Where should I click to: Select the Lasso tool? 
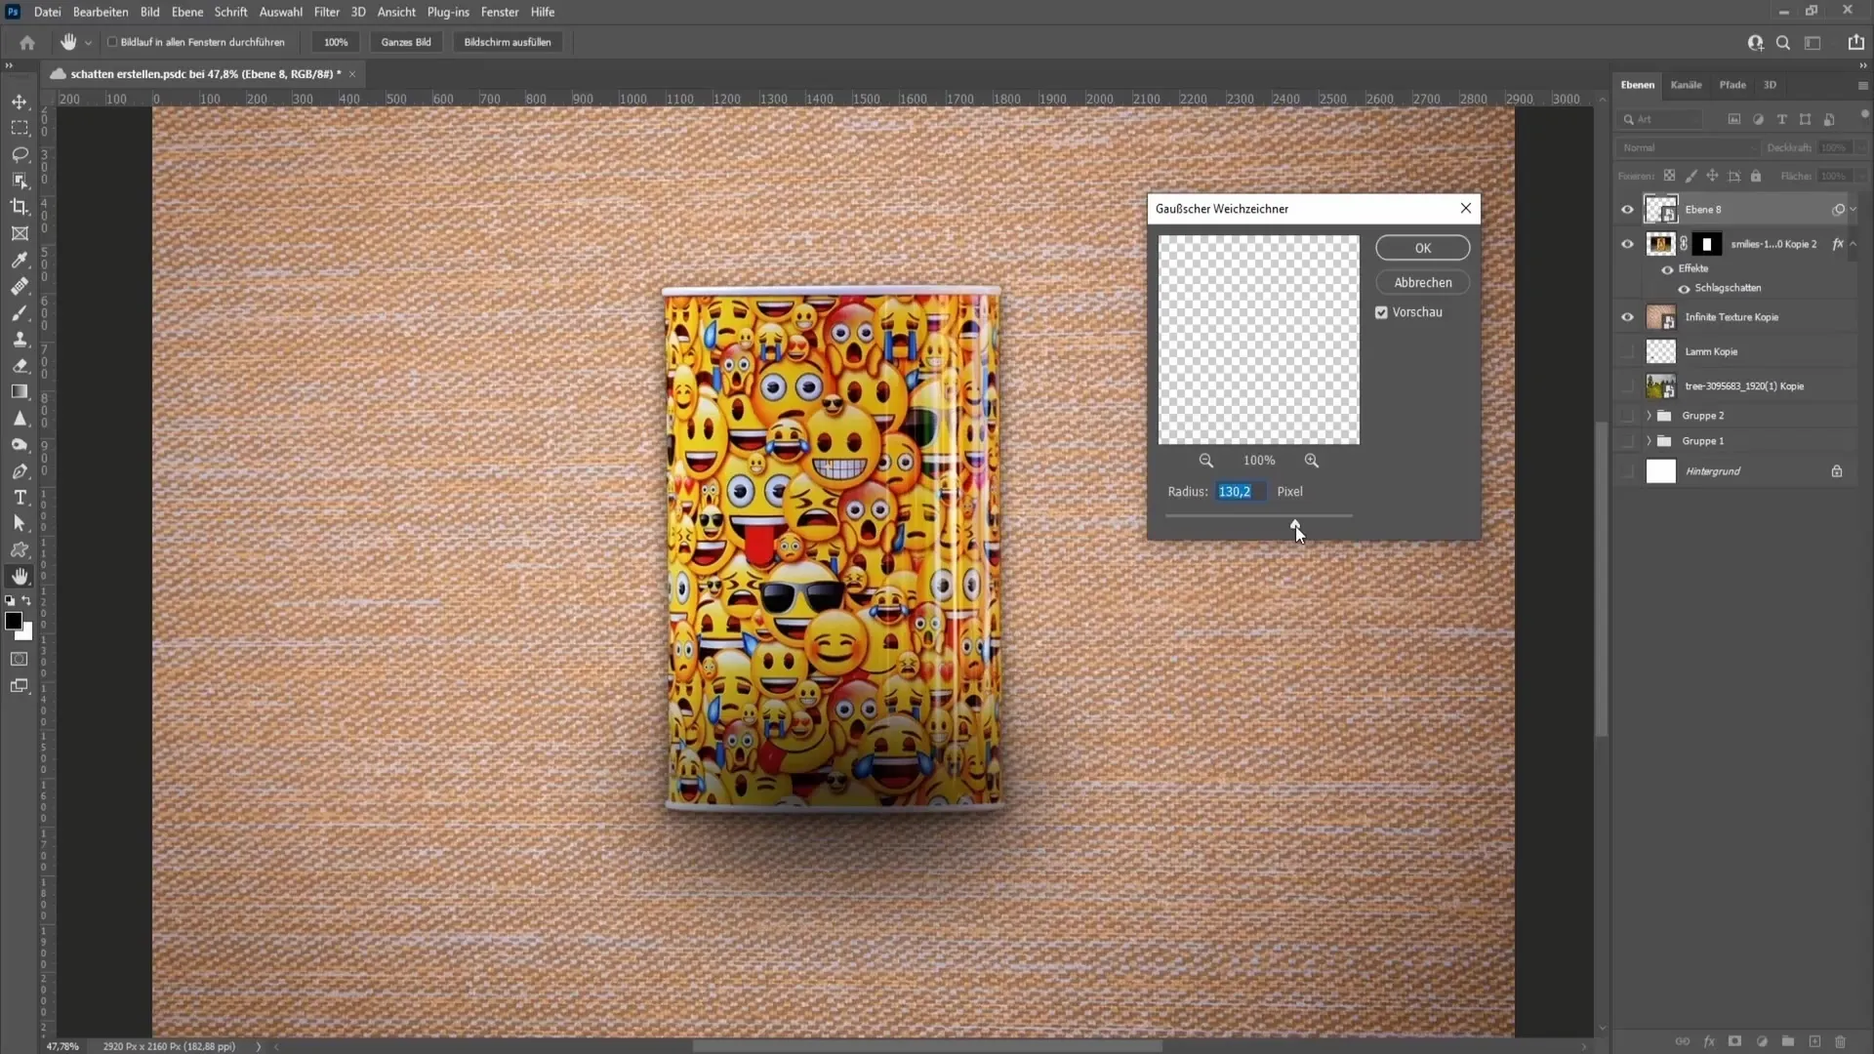tap(20, 154)
